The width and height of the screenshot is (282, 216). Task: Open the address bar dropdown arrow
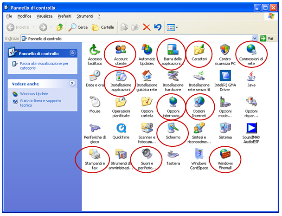255,39
